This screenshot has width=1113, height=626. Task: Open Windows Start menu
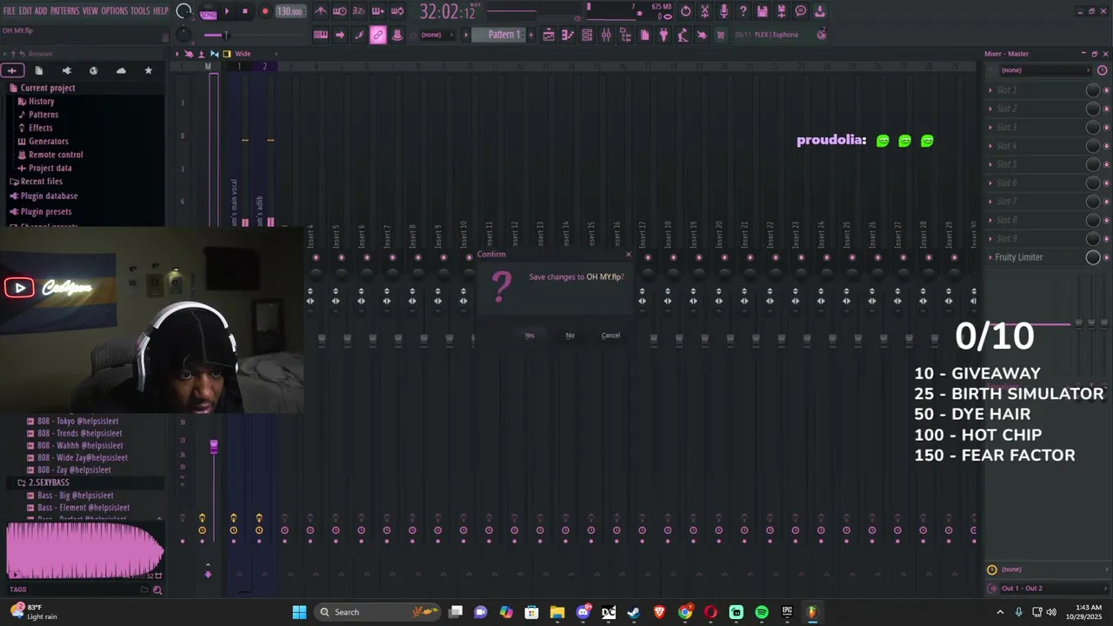(x=299, y=612)
